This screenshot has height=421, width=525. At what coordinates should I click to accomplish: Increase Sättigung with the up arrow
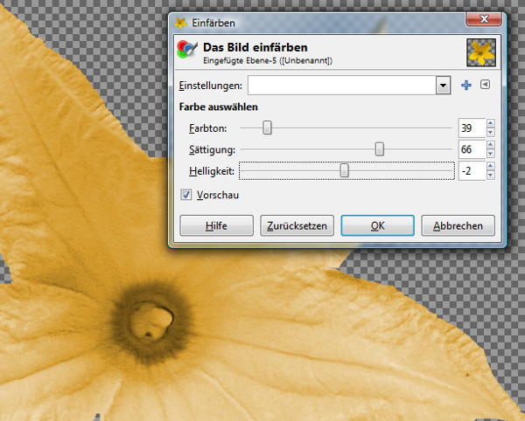click(x=491, y=145)
